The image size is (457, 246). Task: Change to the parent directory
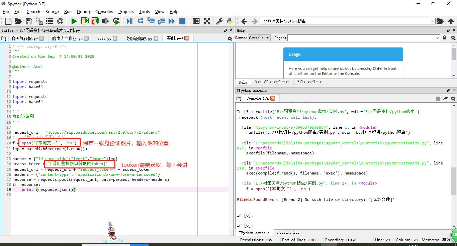[451, 21]
